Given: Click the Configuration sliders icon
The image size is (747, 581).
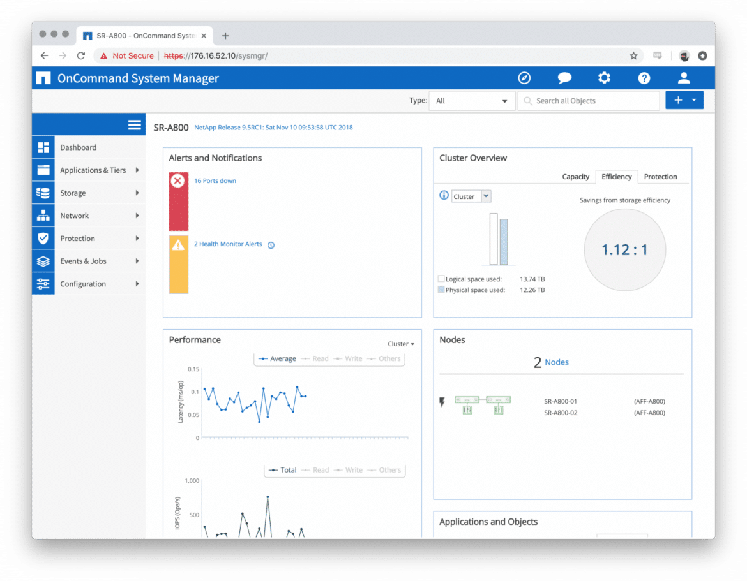Looking at the screenshot, I should (43, 284).
